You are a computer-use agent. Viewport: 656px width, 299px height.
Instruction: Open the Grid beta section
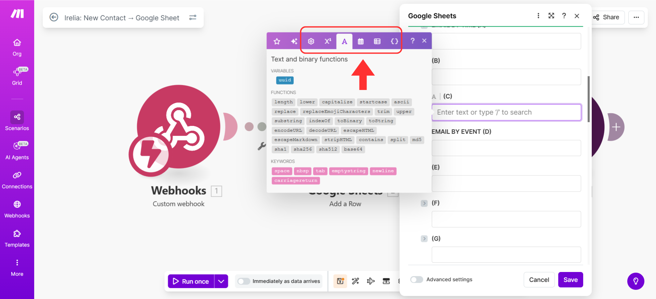click(x=17, y=76)
